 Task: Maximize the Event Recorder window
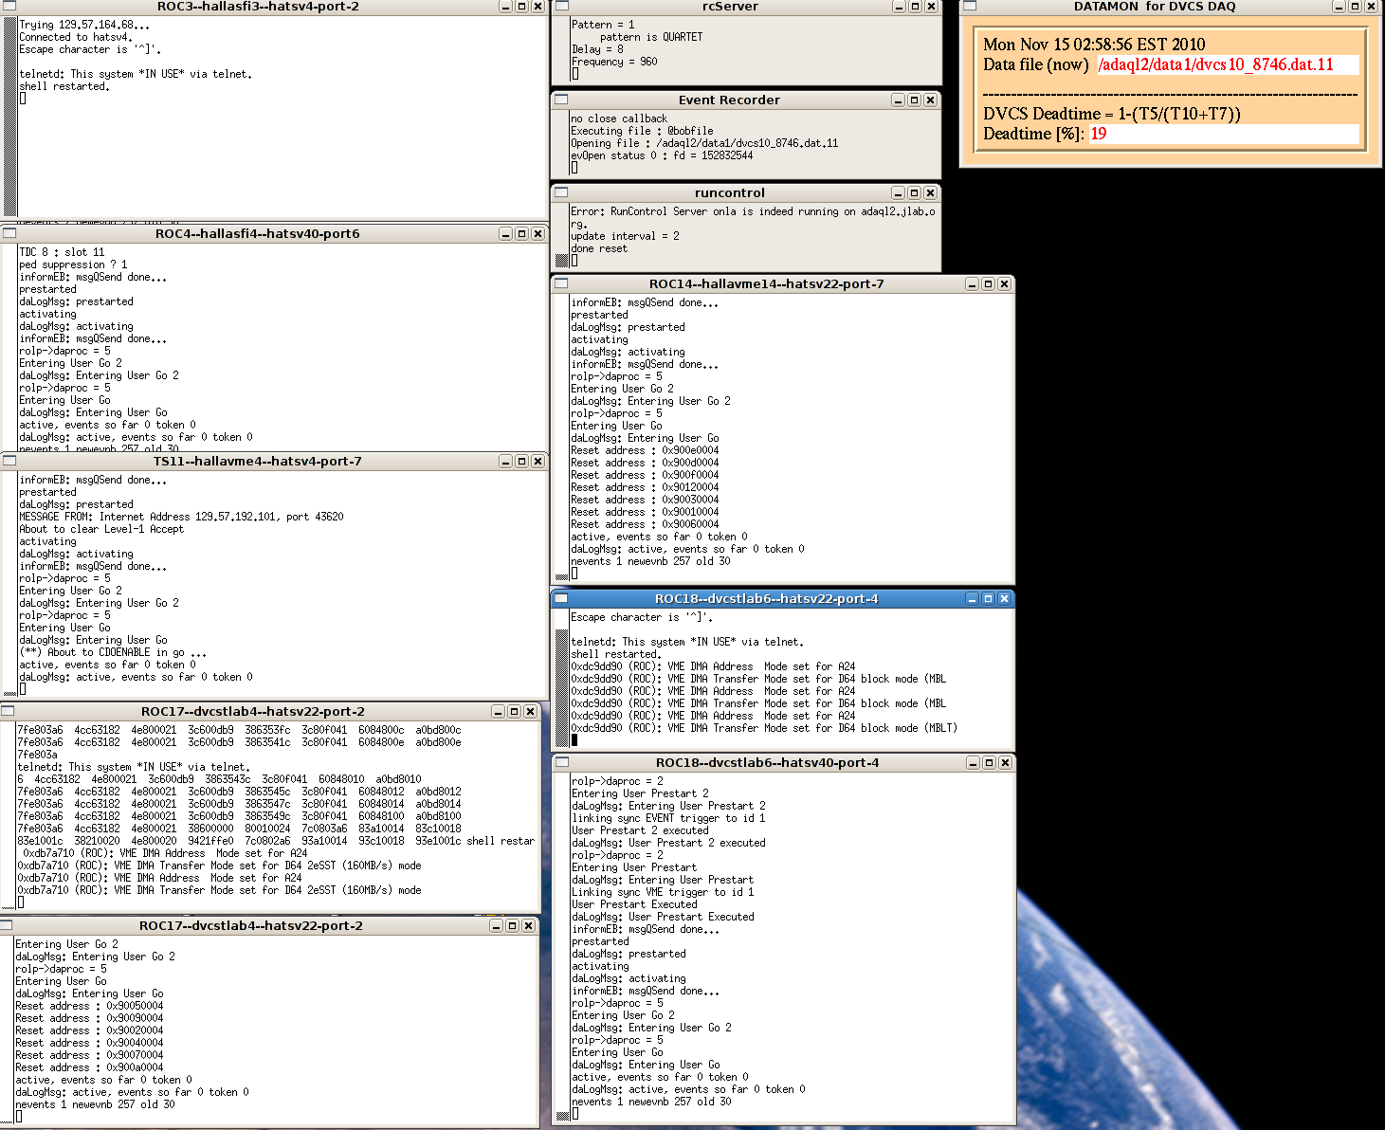(914, 100)
